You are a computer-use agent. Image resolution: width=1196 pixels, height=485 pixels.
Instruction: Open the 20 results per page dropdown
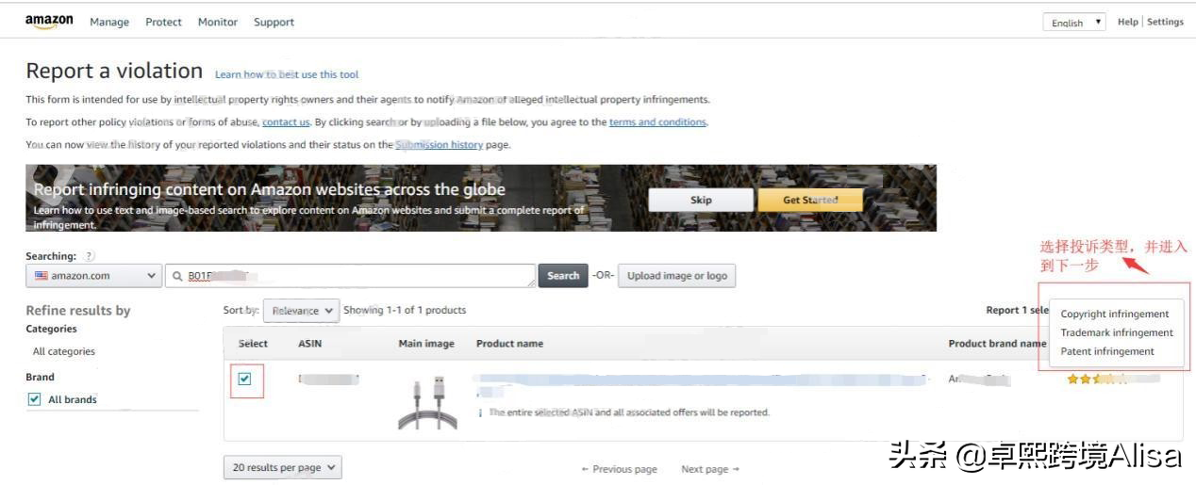[x=283, y=468]
